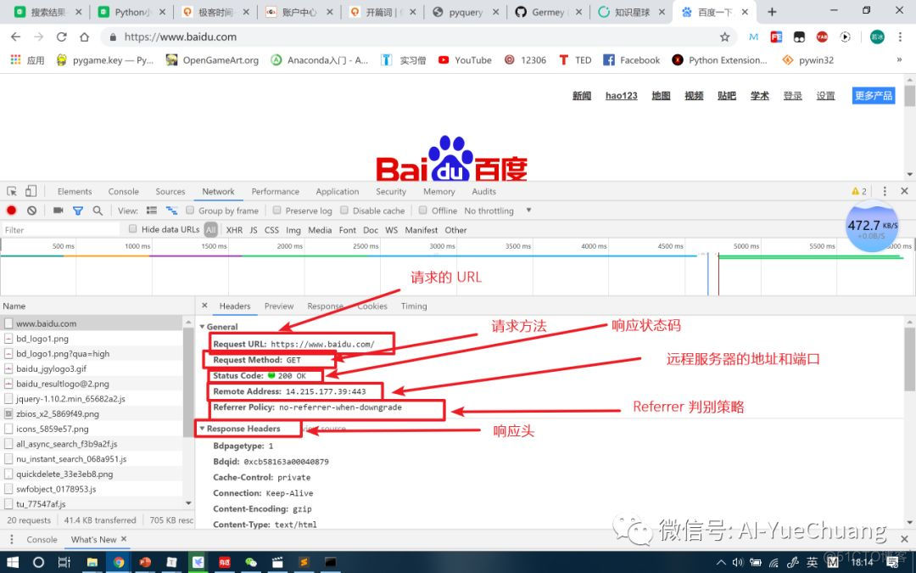Switch to the Elements panel
The height and width of the screenshot is (573, 916).
pyautogui.click(x=75, y=191)
